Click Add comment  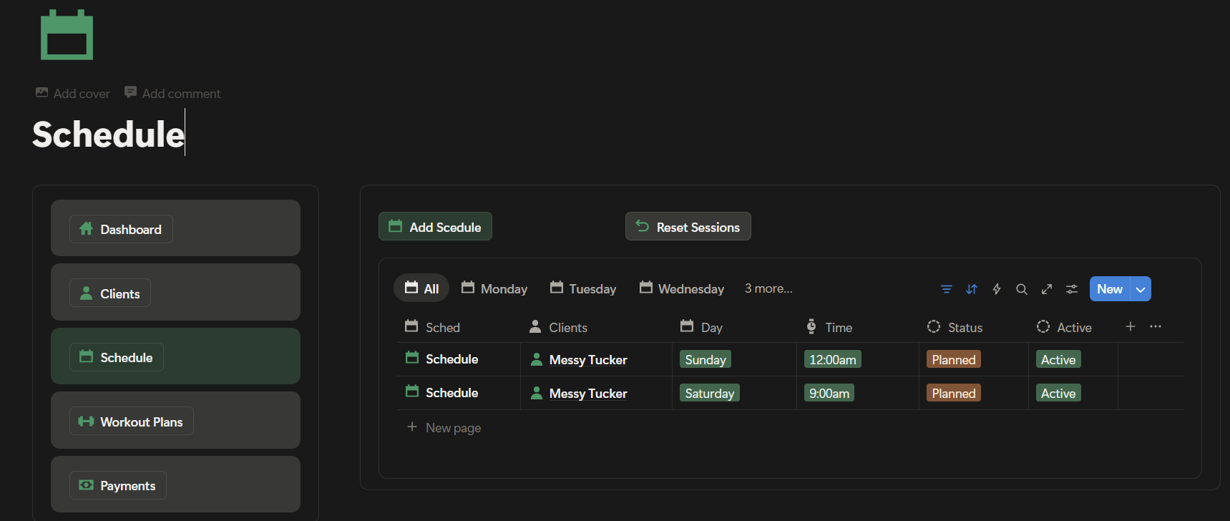point(172,93)
